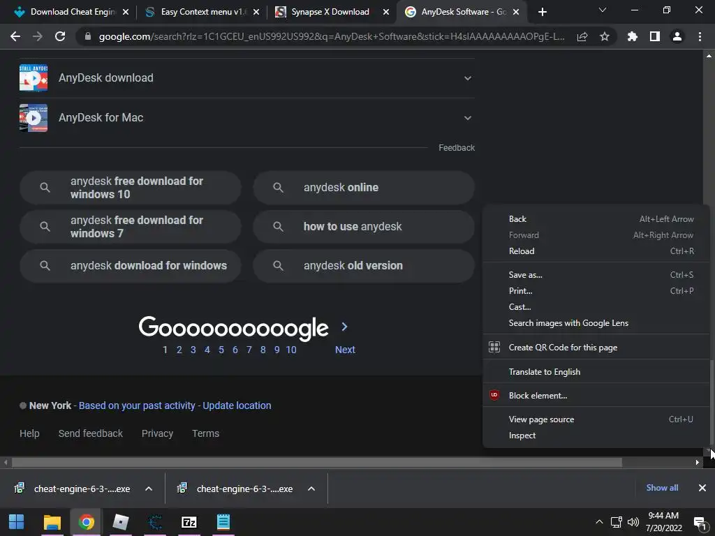Screen dimensions: 715x536
Task: Show hidden system tray icons chevron
Action: (599, 522)
